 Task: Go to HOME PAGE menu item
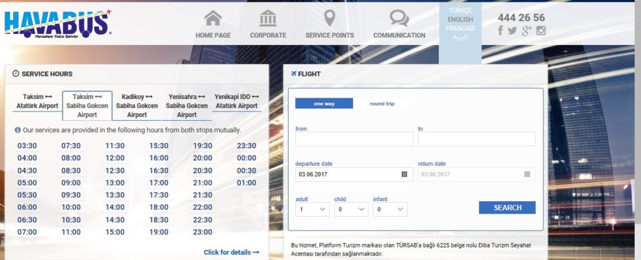pos(213,35)
